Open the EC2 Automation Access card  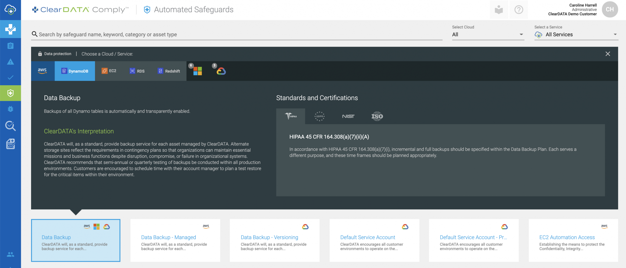click(573, 240)
